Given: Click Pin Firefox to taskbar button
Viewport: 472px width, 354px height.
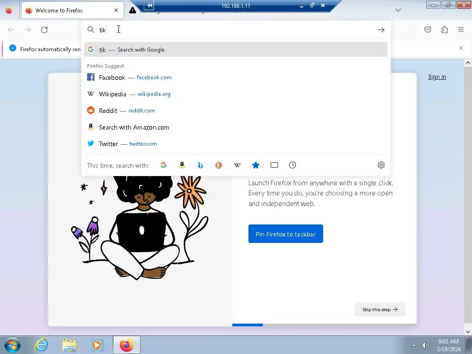Looking at the screenshot, I should click(286, 234).
